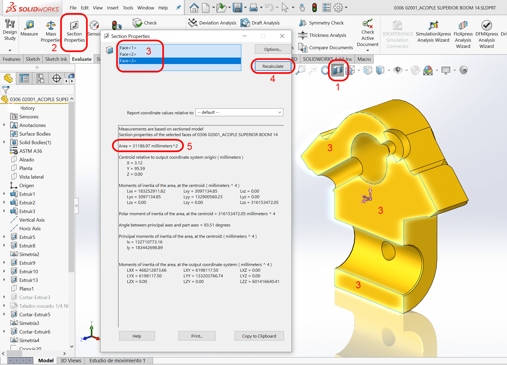Image resolution: width=507 pixels, height=365 pixels.
Task: Open the Edit Appearance color ball
Action: point(415,70)
